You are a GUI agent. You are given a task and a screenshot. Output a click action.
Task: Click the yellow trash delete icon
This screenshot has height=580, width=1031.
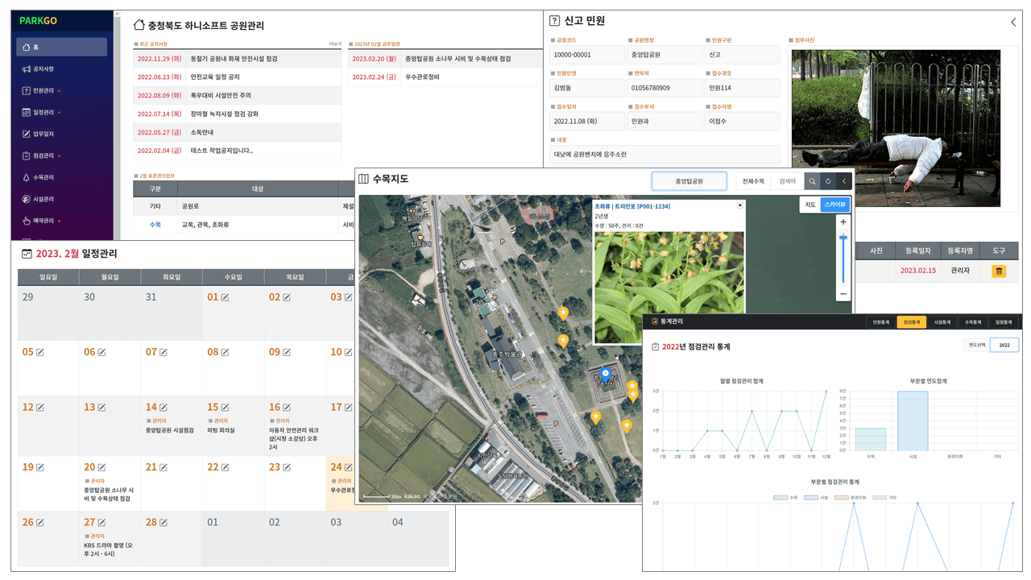click(999, 271)
